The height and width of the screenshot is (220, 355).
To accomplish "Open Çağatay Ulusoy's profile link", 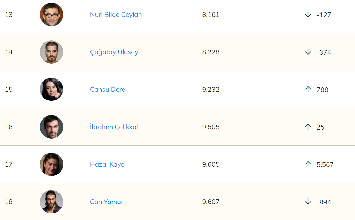I will tap(114, 52).
